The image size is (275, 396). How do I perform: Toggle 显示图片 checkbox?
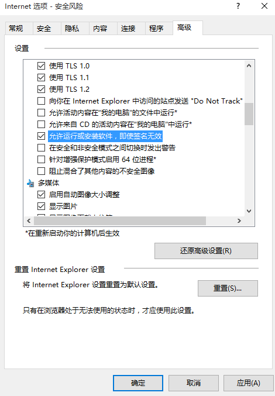(x=41, y=206)
